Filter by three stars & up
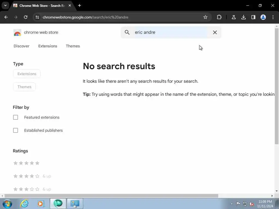The height and width of the screenshot is (209, 279). tap(32, 189)
